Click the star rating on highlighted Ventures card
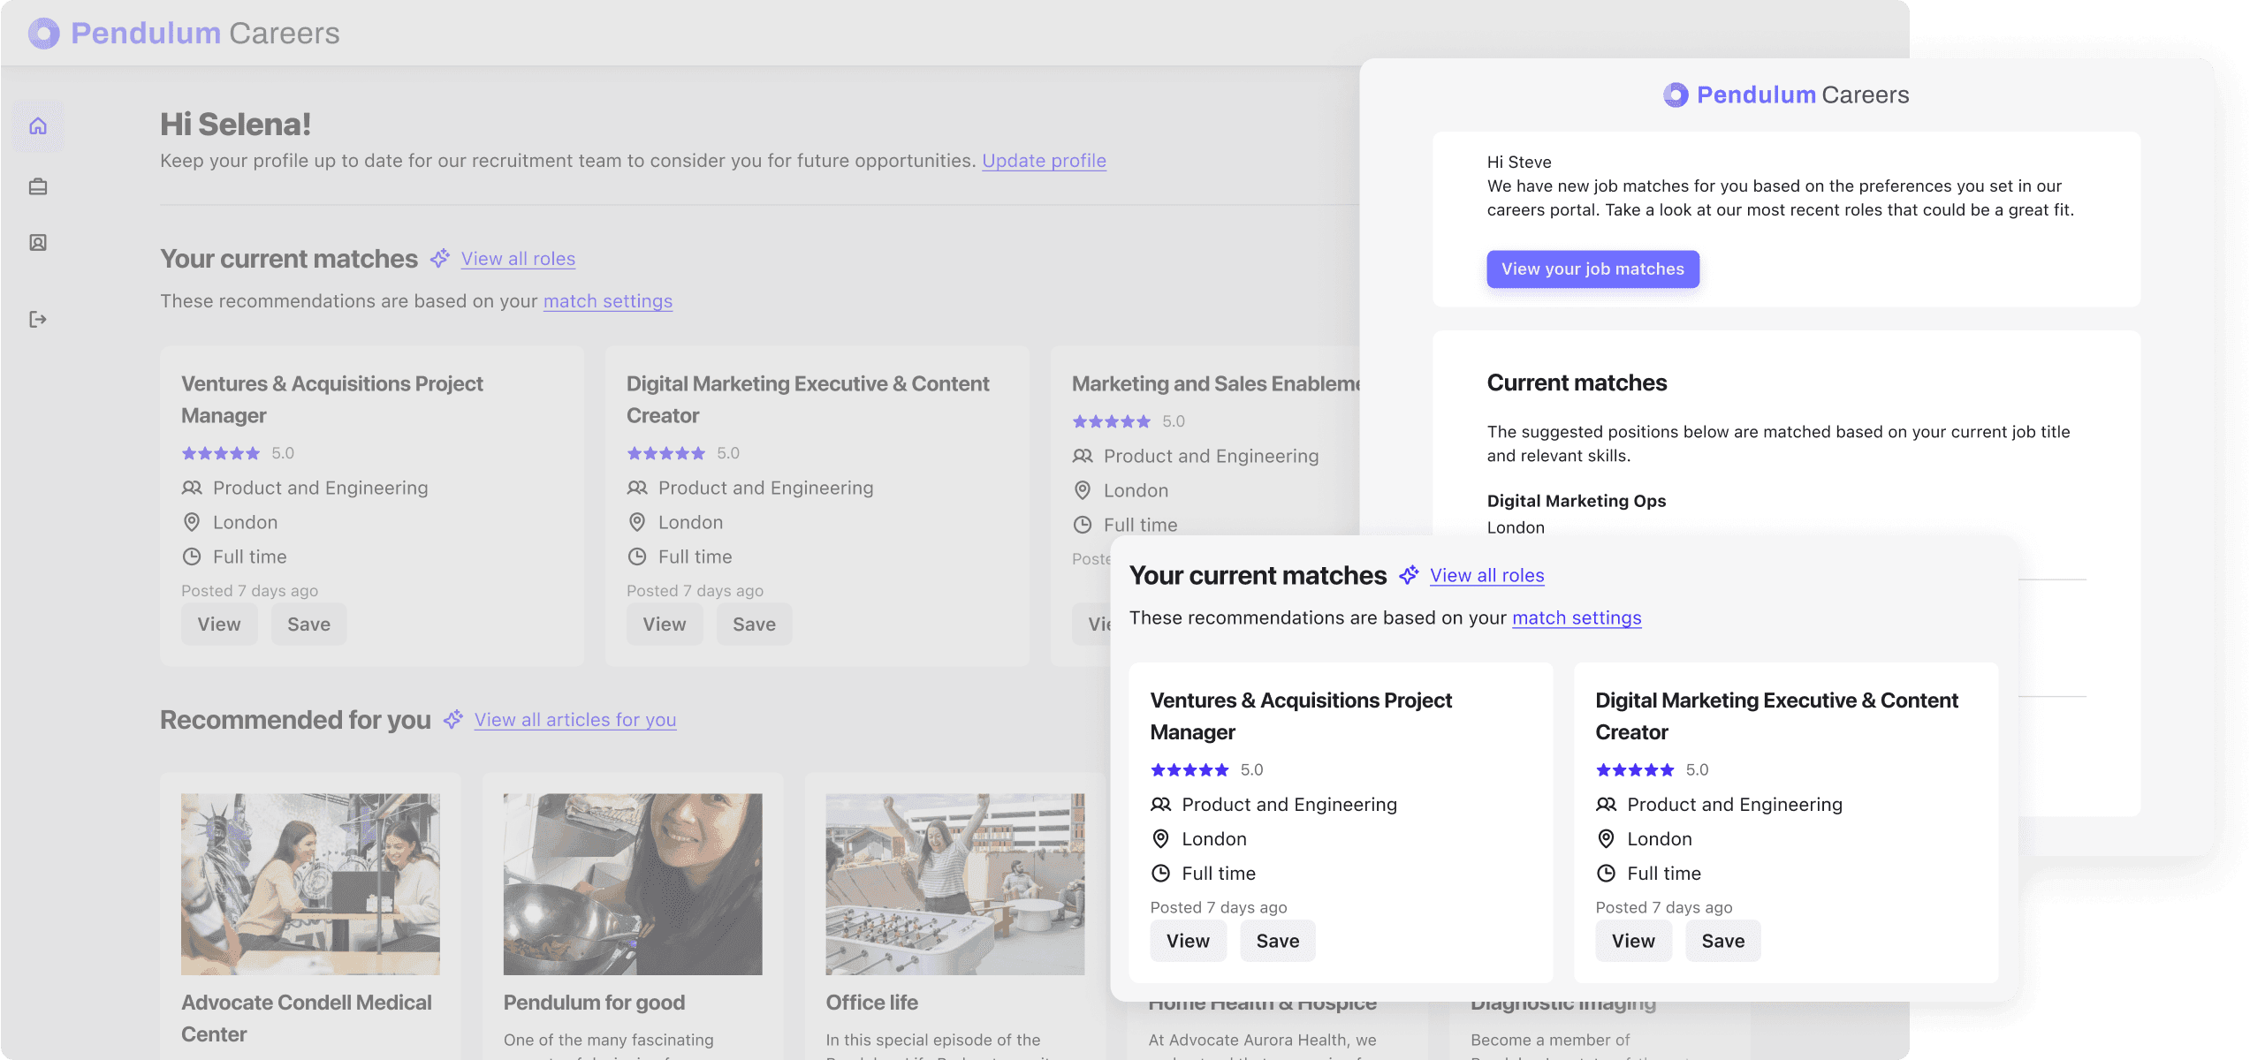This screenshot has width=2265, height=1060. pyautogui.click(x=1190, y=770)
